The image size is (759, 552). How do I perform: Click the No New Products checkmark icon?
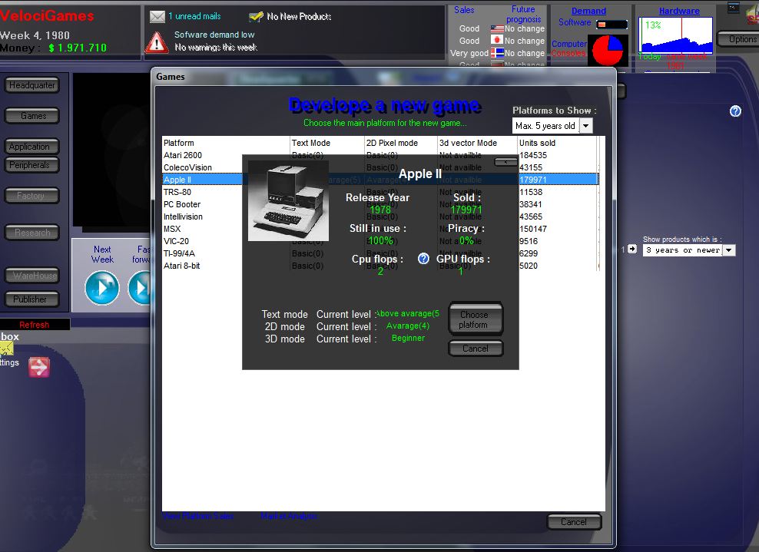click(256, 17)
